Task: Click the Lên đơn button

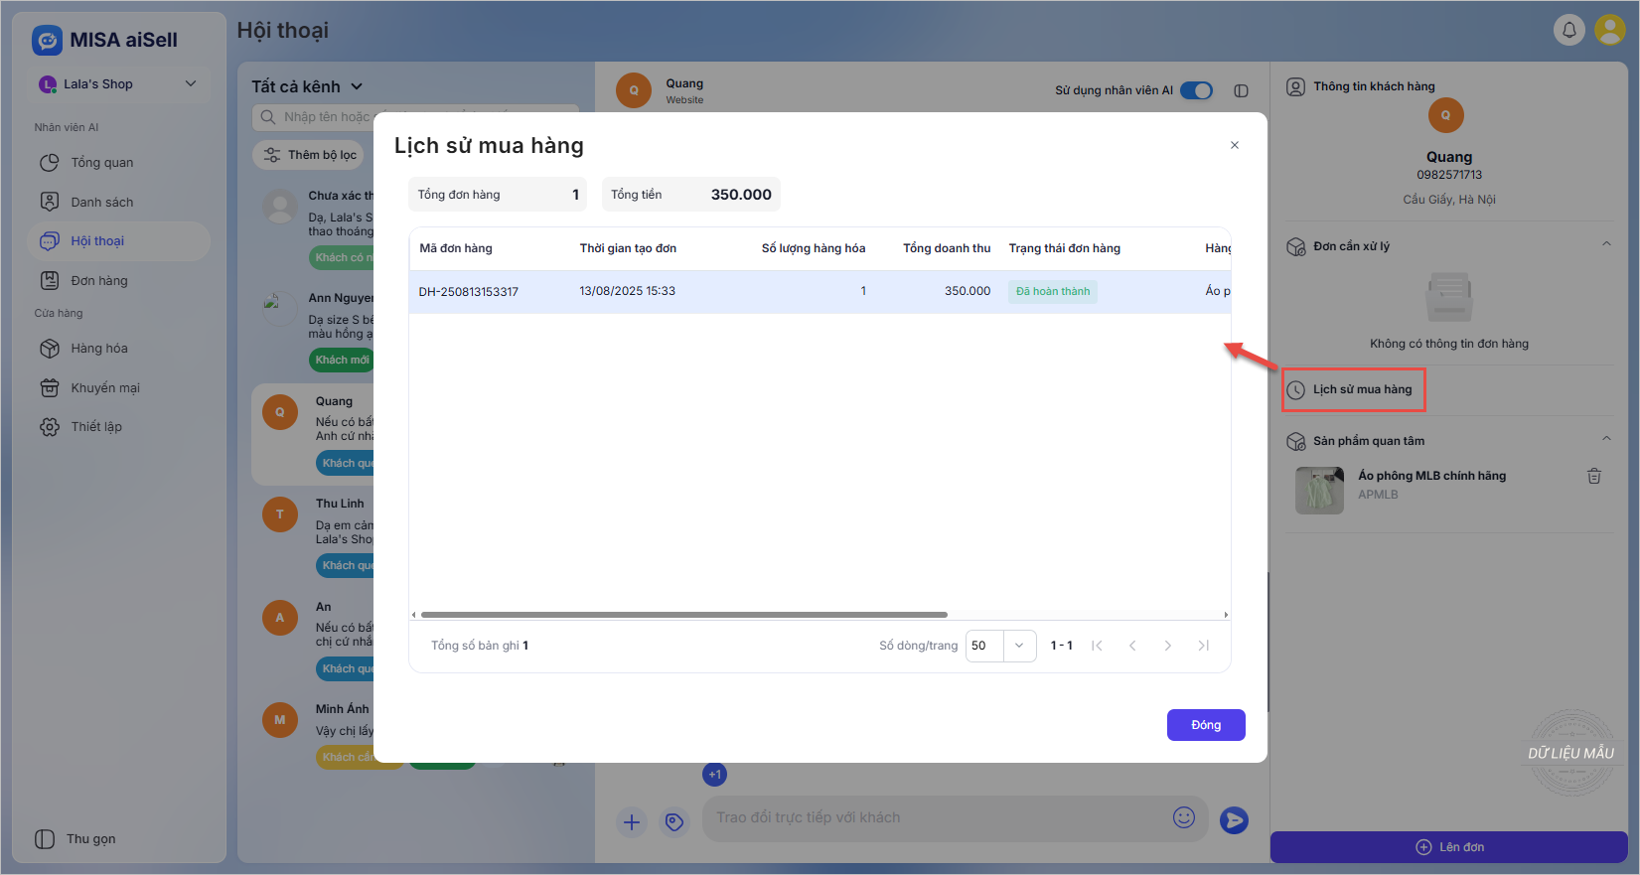Action: coord(1449,847)
